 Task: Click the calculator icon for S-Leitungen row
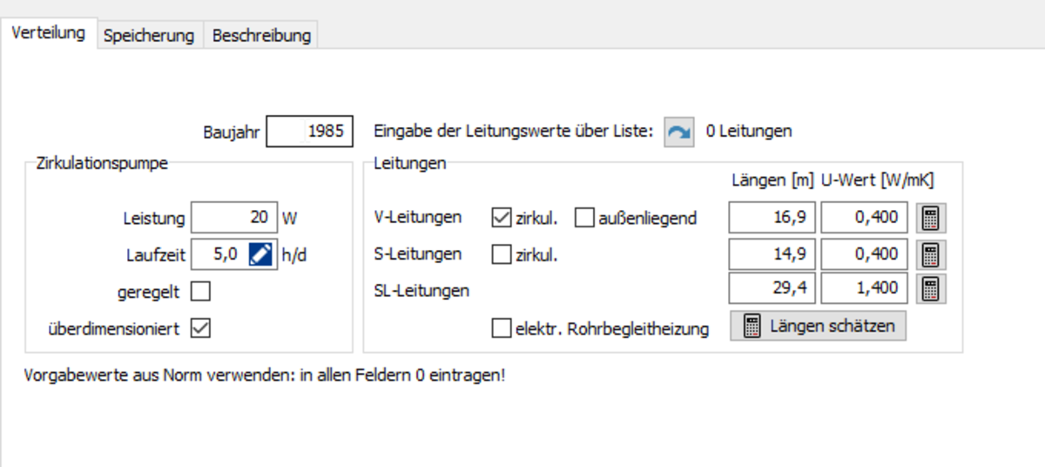point(930,254)
